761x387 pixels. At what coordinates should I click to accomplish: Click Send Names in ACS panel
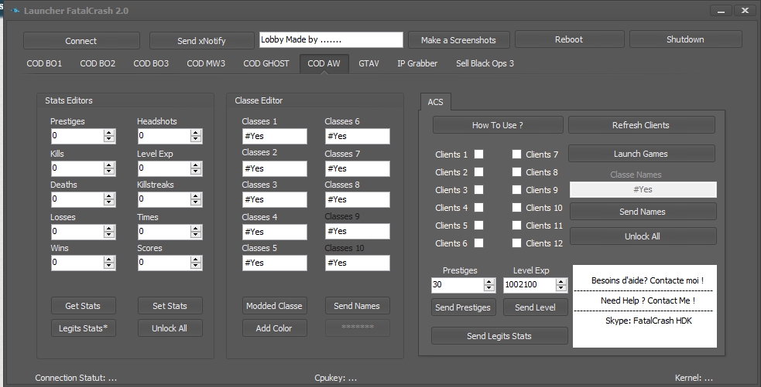click(x=643, y=212)
